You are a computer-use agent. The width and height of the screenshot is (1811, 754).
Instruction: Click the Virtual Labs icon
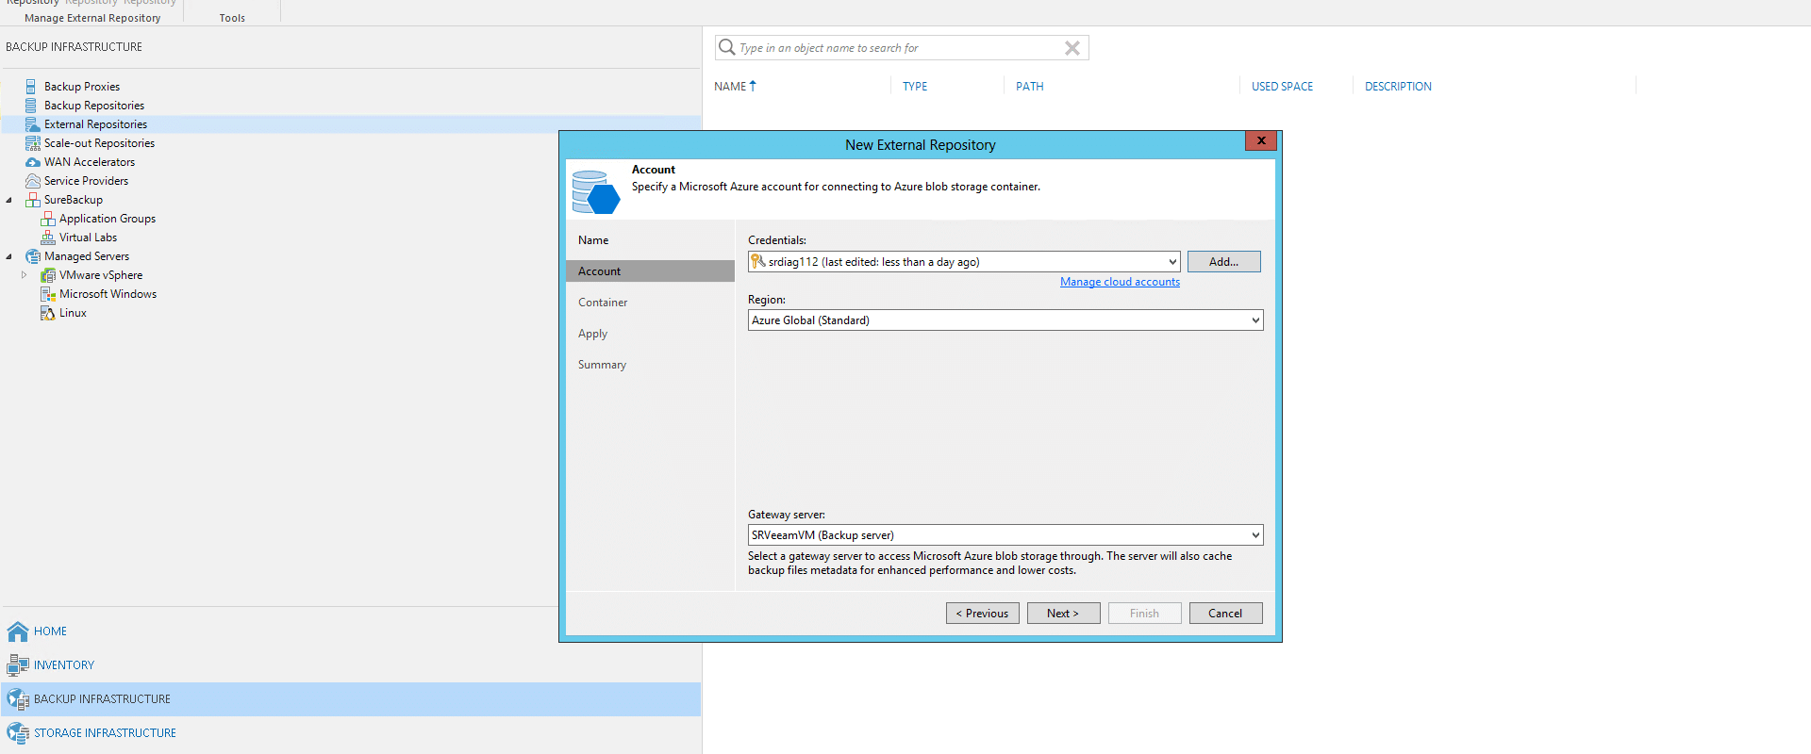pos(47,238)
